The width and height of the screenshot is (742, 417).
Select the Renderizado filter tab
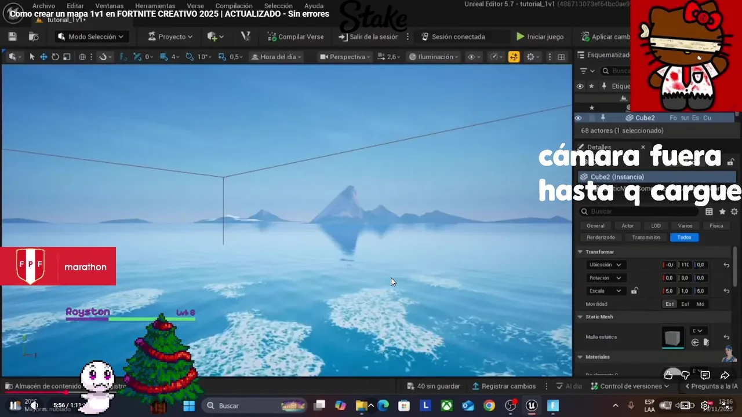pos(601,237)
